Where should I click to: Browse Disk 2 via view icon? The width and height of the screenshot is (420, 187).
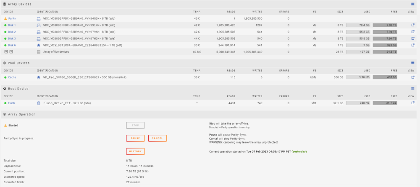click(x=413, y=32)
